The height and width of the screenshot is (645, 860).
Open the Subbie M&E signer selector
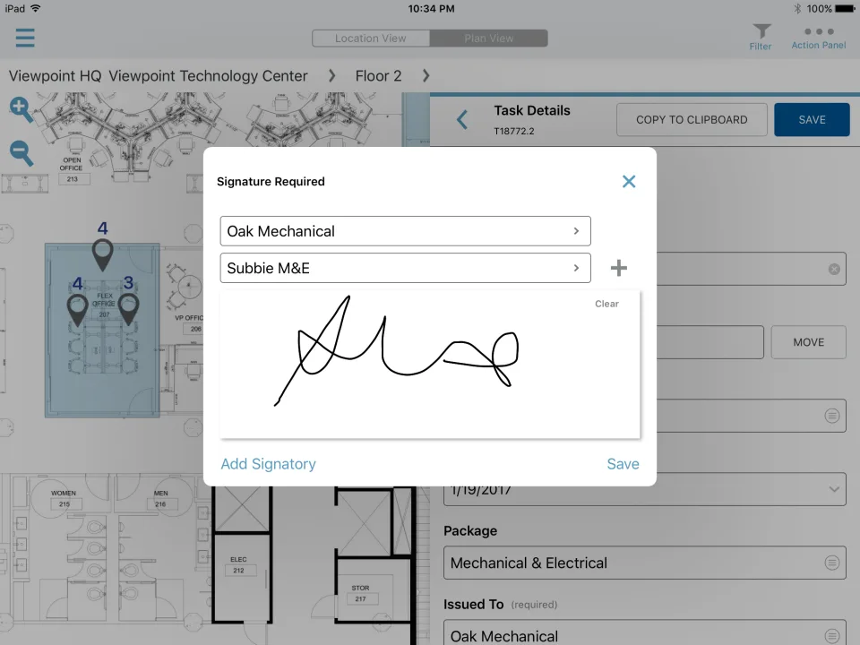405,268
